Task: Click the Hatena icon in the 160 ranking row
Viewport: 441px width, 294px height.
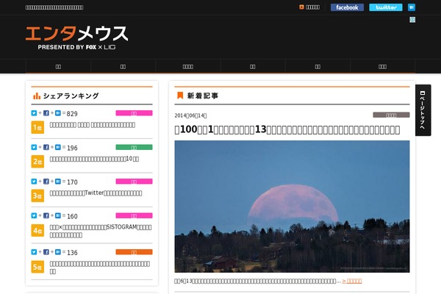Action: click(58, 215)
